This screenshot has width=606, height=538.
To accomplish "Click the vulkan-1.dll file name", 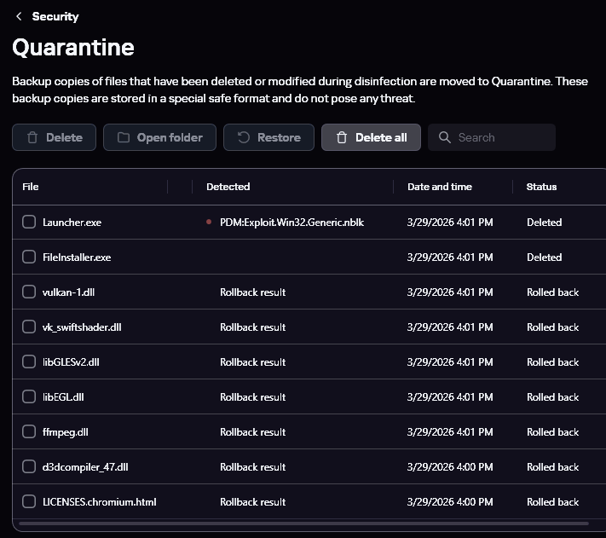I will coord(68,292).
